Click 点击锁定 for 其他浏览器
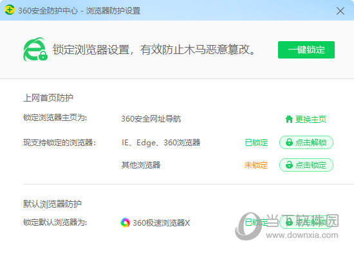This screenshot has height=254, width=354. [306, 165]
